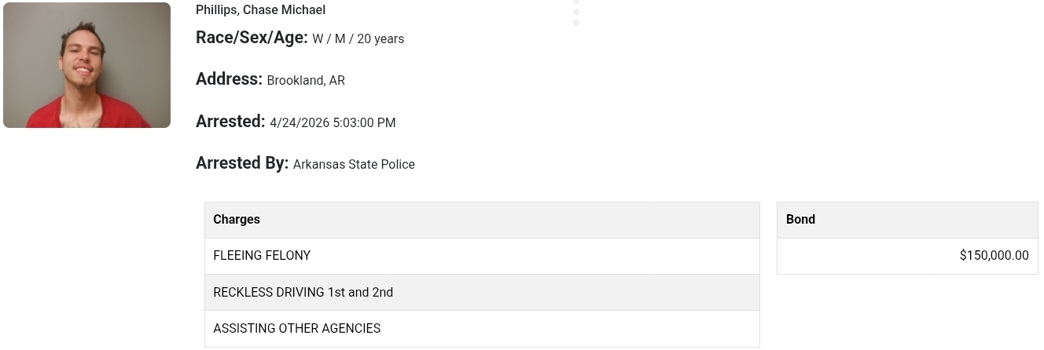Image resolution: width=1044 pixels, height=350 pixels.
Task: Click the name Phillips, Chase Michael
Action: click(260, 10)
